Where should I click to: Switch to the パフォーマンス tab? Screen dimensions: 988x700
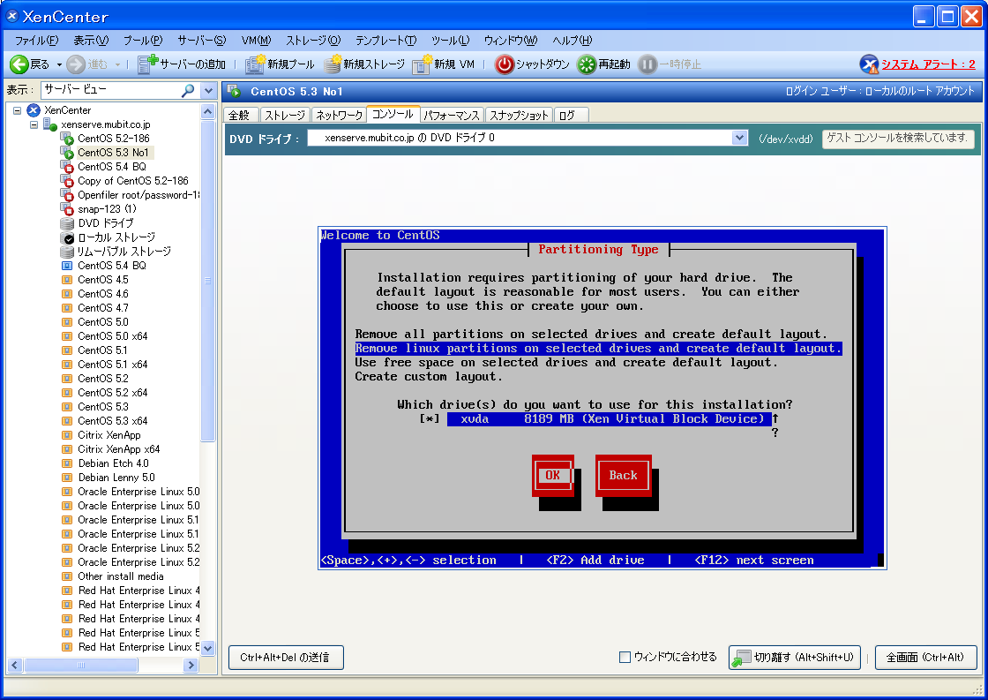pos(451,116)
